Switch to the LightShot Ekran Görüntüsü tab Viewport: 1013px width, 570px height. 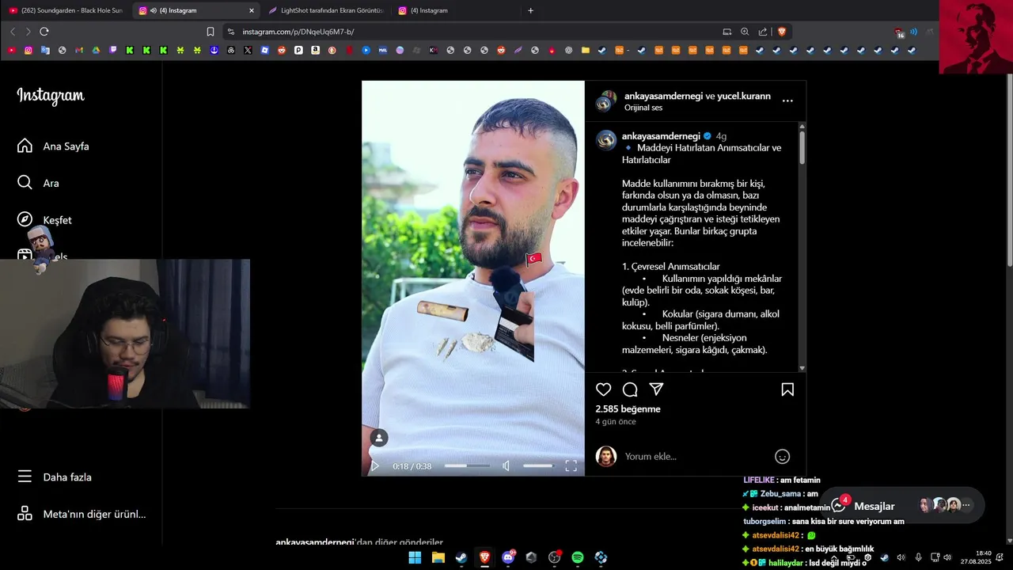pos(326,10)
